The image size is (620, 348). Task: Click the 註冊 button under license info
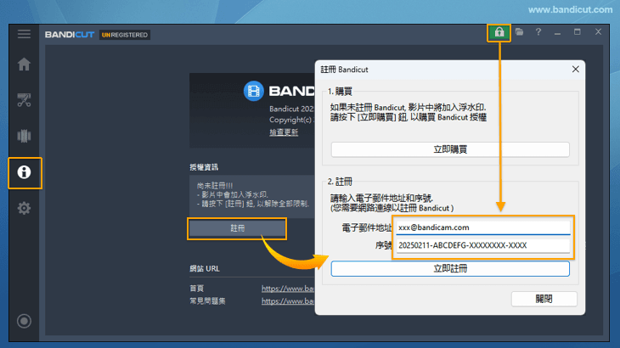(x=237, y=228)
